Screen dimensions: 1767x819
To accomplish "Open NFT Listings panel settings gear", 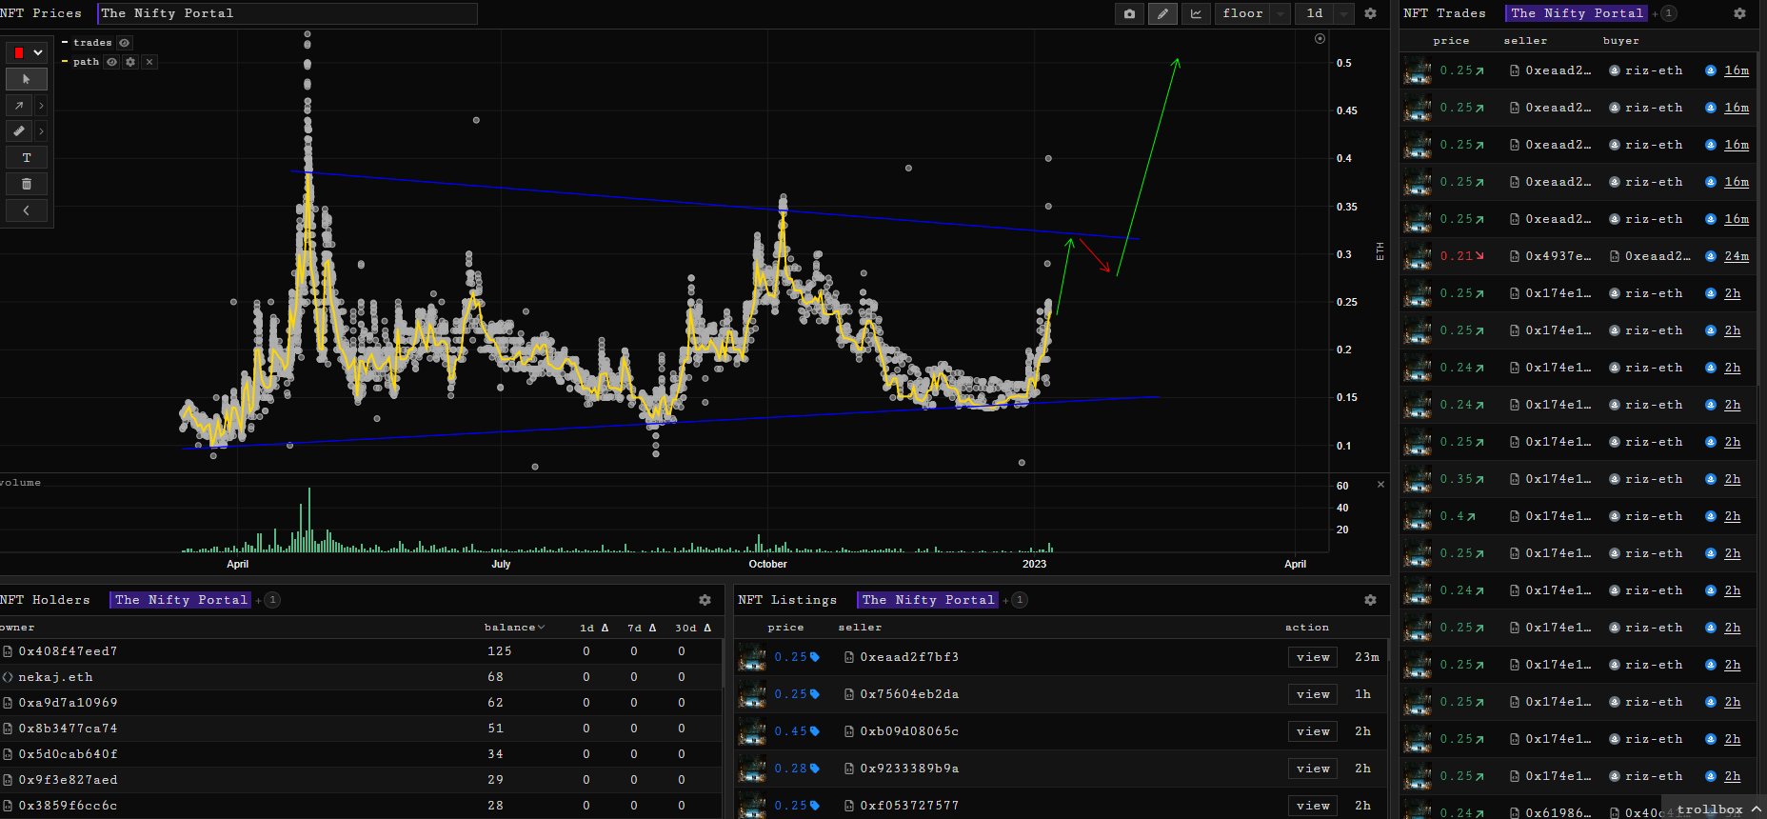I will [1370, 600].
